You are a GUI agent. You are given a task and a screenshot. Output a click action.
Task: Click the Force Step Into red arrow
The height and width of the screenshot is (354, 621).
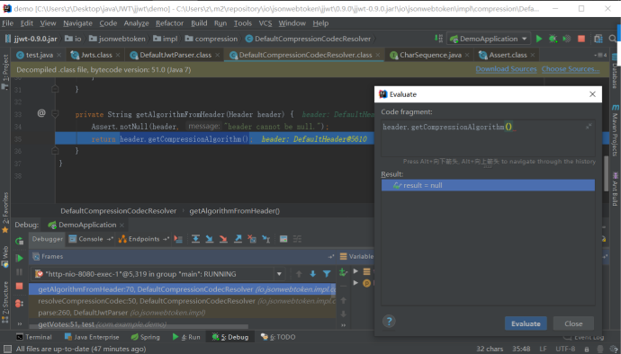tap(223, 239)
